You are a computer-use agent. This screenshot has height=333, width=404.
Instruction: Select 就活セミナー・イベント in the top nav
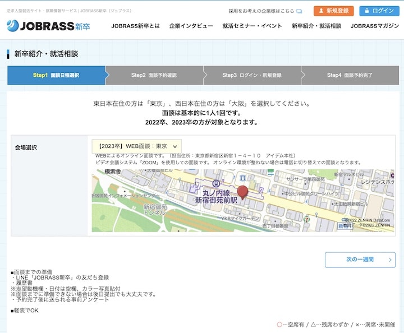[x=252, y=26]
